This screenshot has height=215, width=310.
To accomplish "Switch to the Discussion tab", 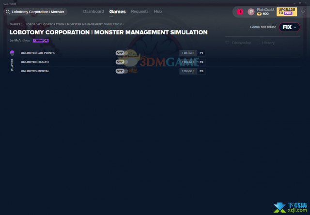I will click(242, 43).
